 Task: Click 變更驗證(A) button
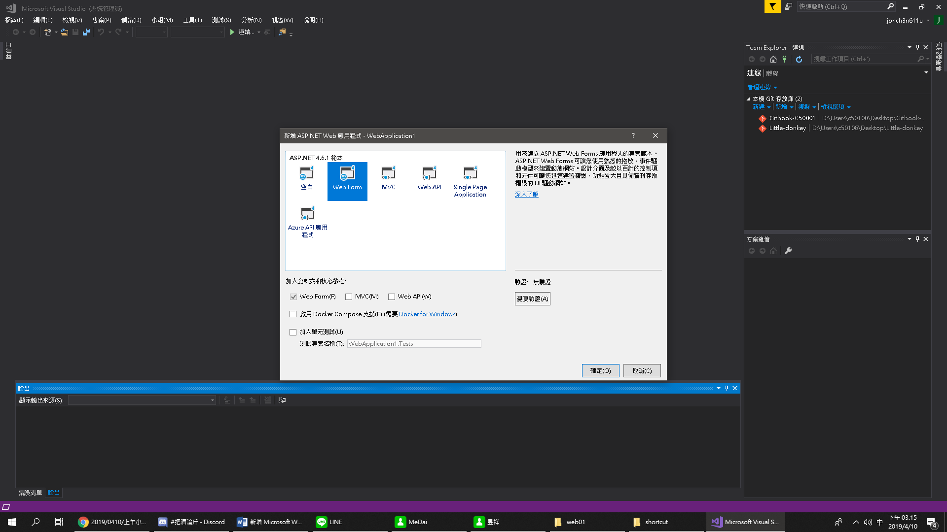[532, 299]
